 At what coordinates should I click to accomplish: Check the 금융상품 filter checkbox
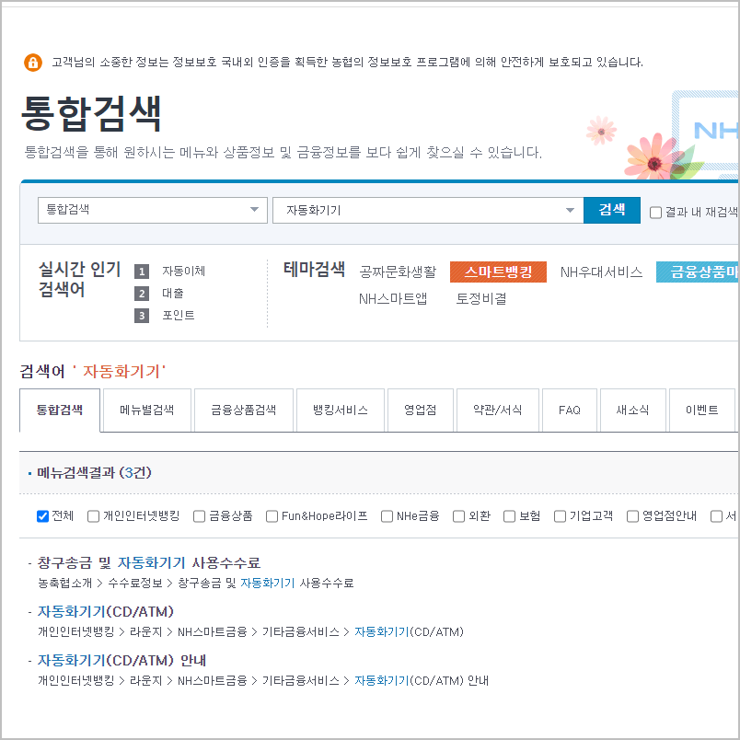[x=199, y=516]
